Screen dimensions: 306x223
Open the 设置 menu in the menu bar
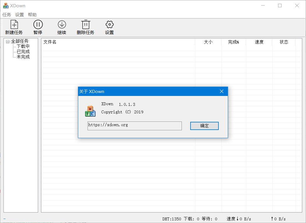tap(19, 15)
